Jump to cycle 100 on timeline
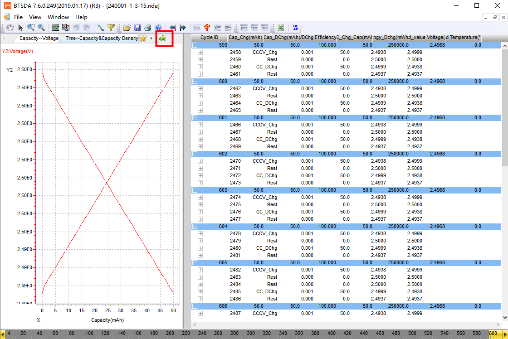This screenshot has height=339, width=508. click(x=89, y=333)
